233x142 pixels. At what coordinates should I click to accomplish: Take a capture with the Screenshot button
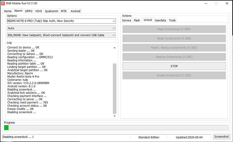(x=222, y=137)
